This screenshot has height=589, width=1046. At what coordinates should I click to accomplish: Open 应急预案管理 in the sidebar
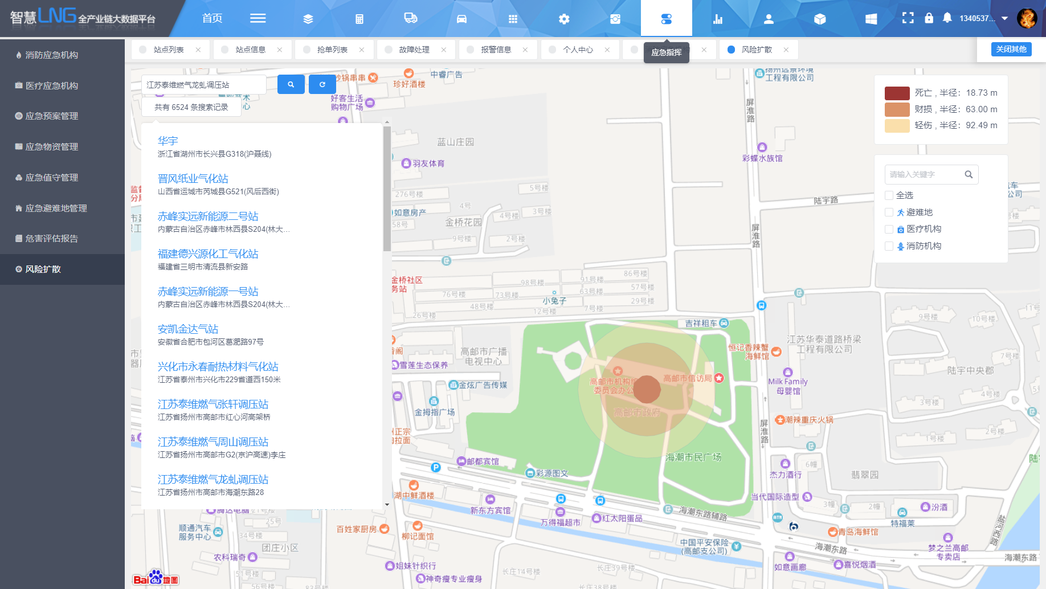pos(62,116)
